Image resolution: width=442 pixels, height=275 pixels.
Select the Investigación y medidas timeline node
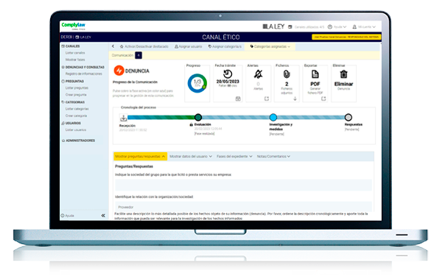pyautogui.click(x=273, y=118)
